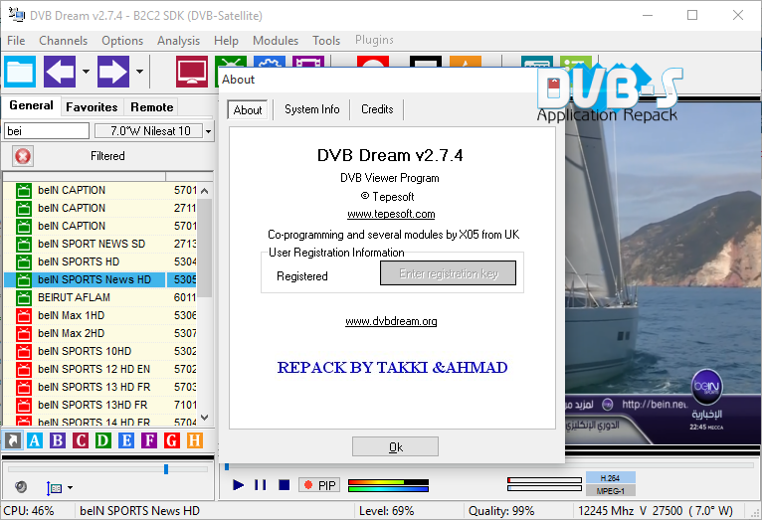Open the Credits tab in About
The width and height of the screenshot is (762, 520).
[377, 109]
